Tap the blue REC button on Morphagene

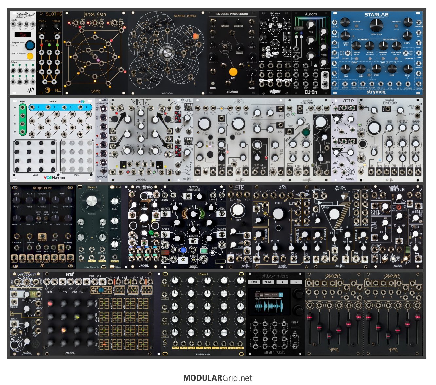[183, 250]
